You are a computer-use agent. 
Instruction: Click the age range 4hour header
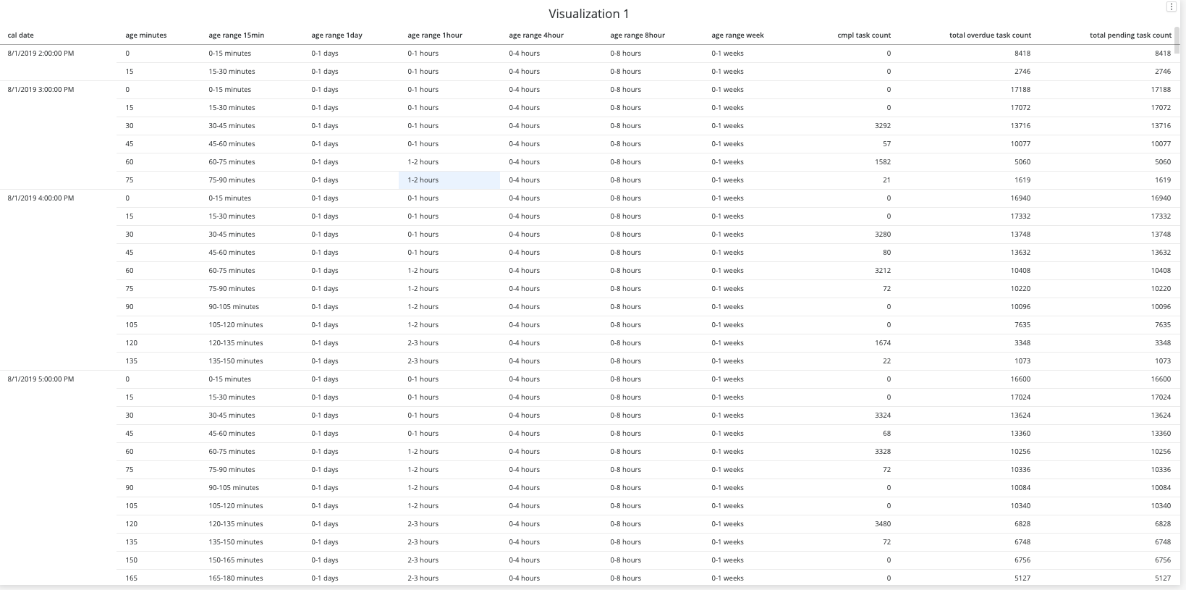[536, 35]
